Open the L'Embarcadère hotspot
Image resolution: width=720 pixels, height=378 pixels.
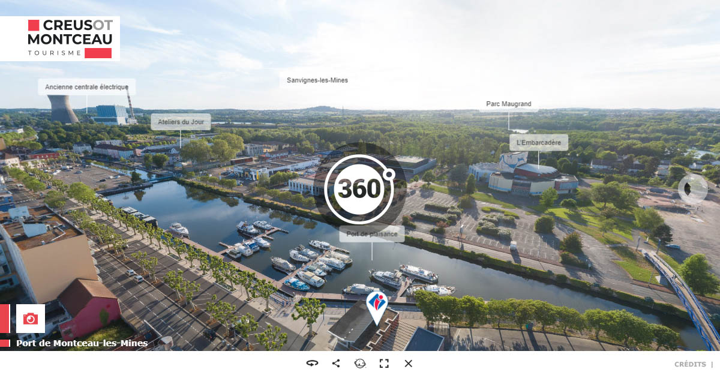click(539, 142)
